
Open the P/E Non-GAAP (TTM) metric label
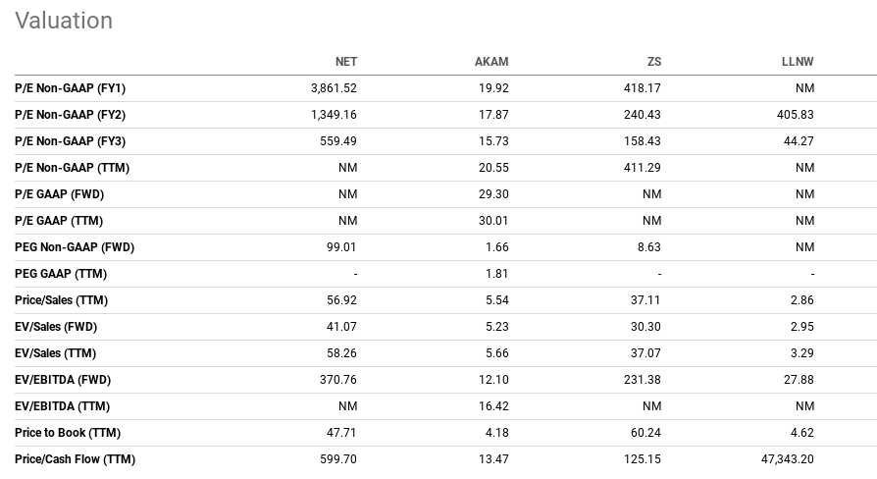click(x=72, y=168)
